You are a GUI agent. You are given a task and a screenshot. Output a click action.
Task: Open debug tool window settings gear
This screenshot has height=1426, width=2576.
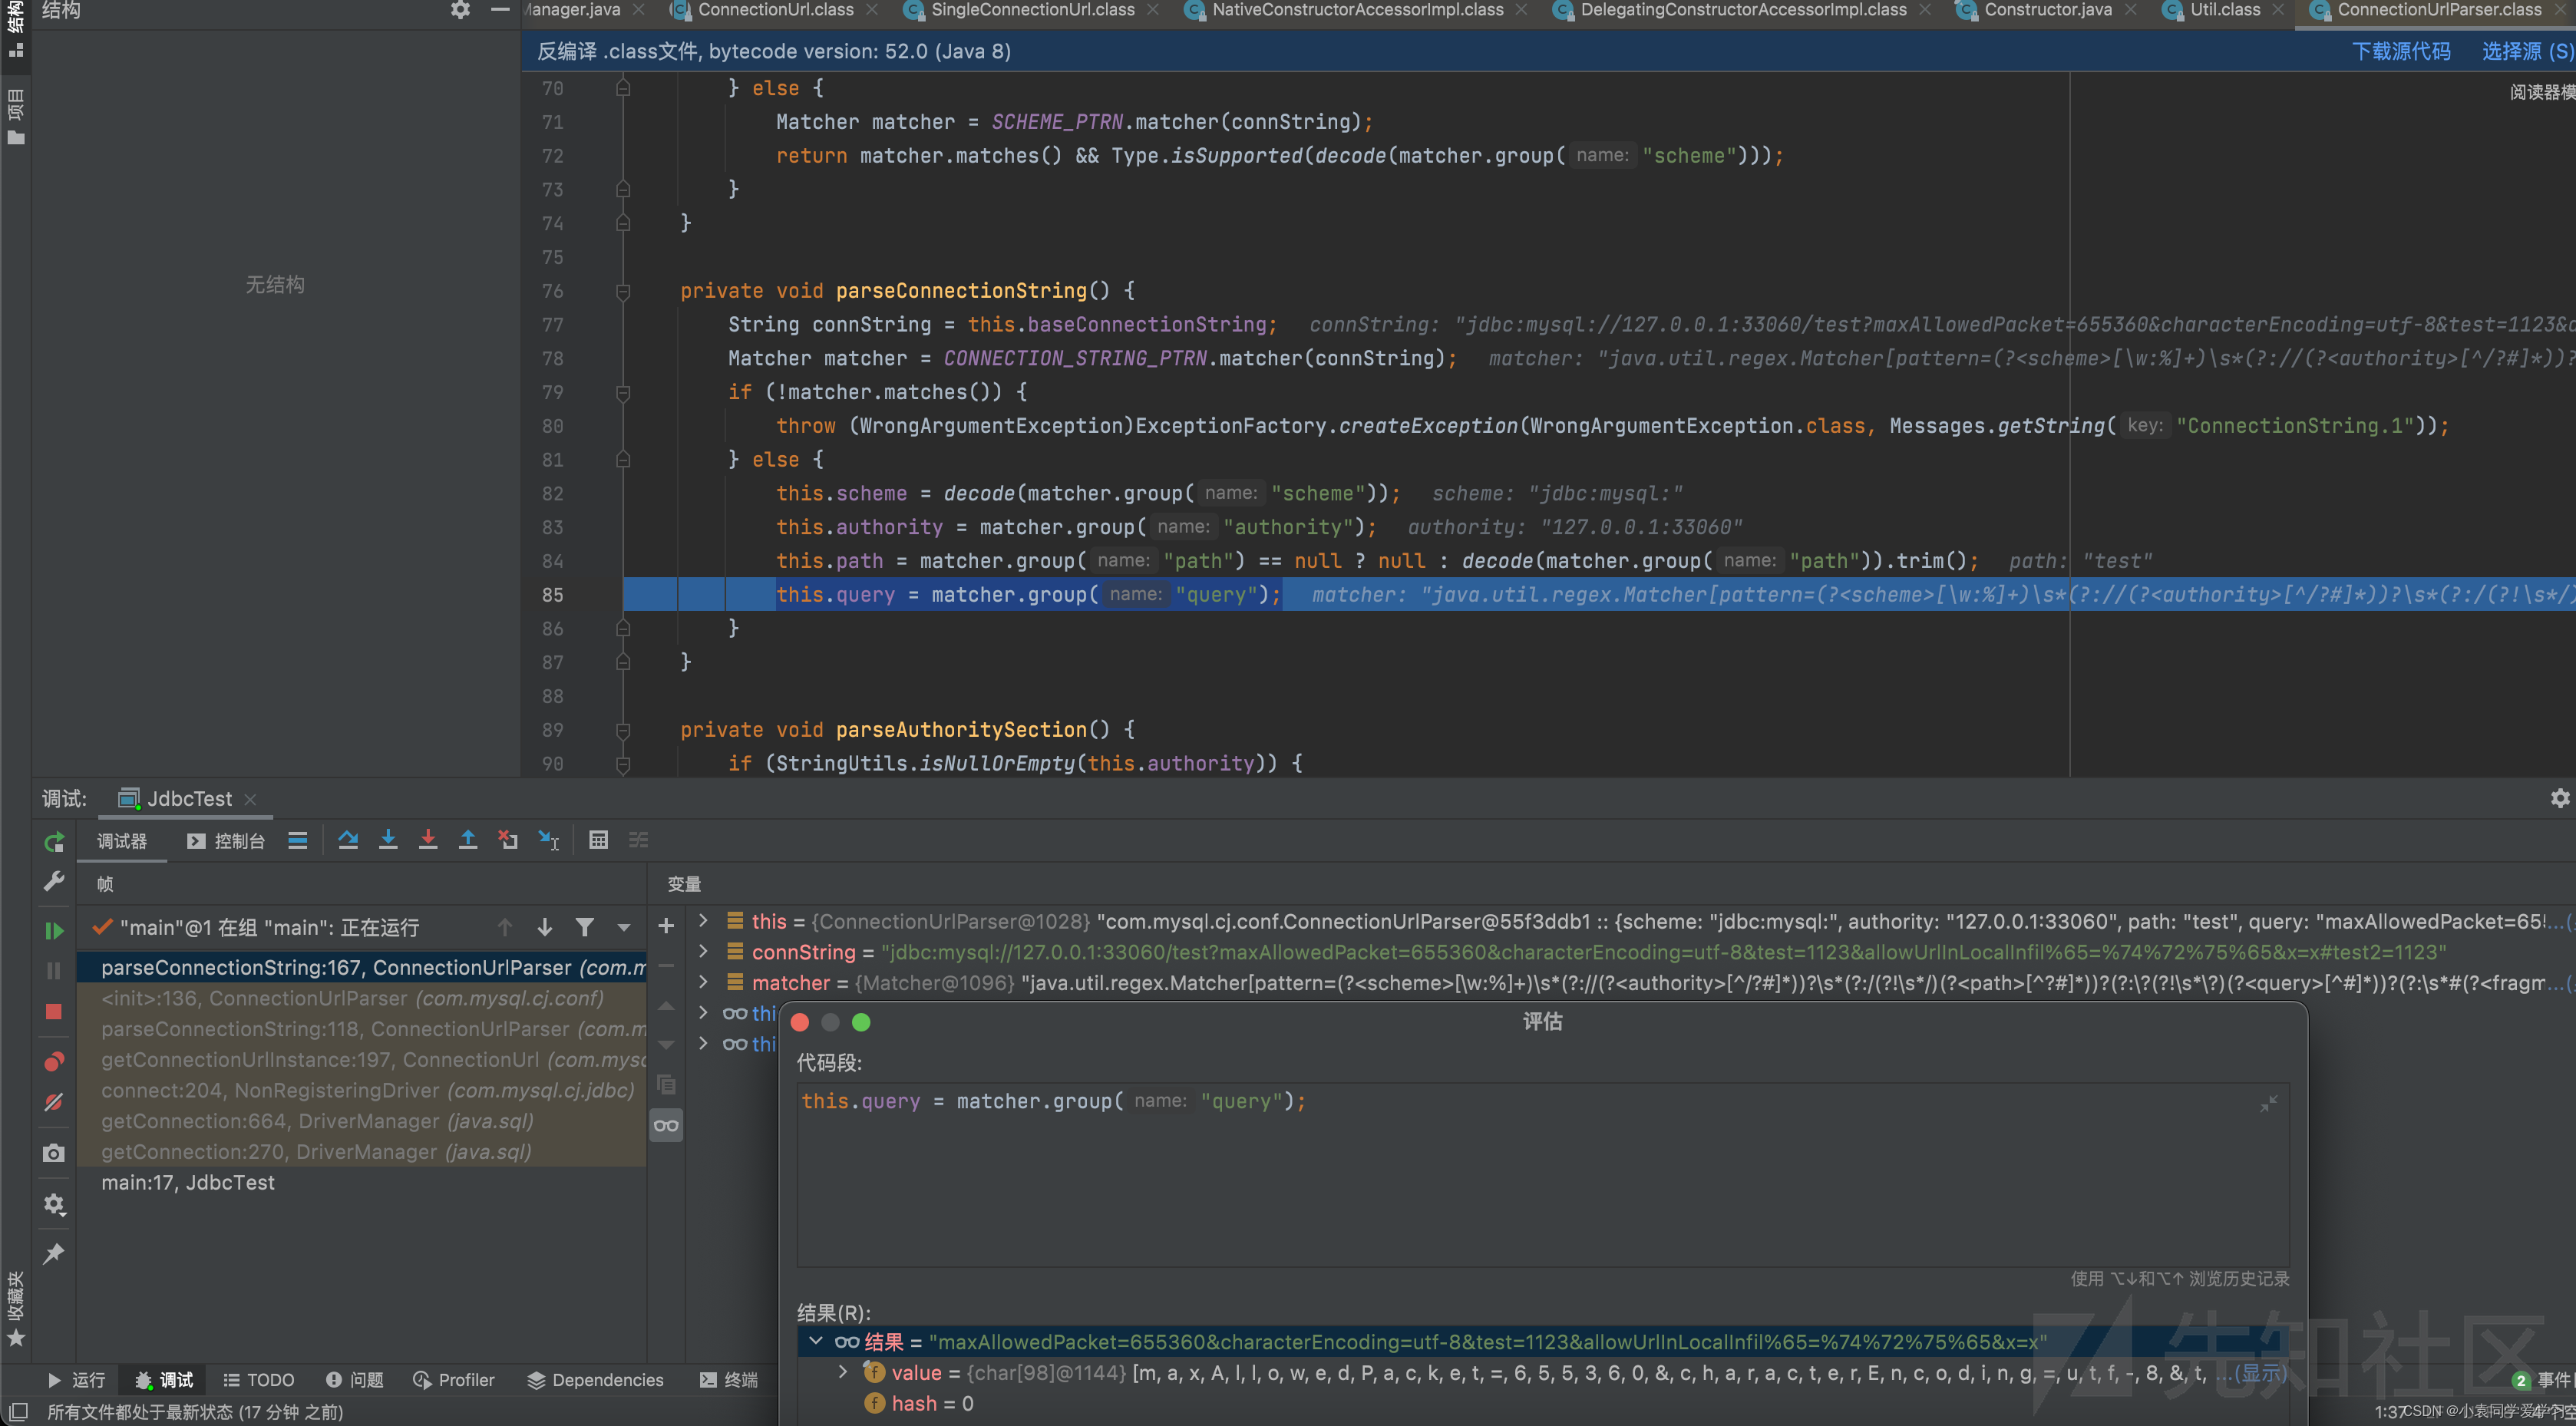2559,798
